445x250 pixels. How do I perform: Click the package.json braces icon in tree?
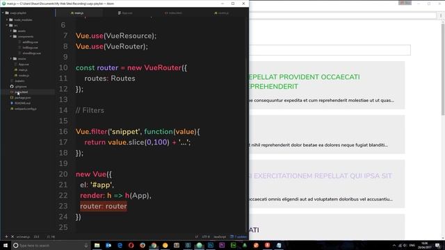pos(12,97)
